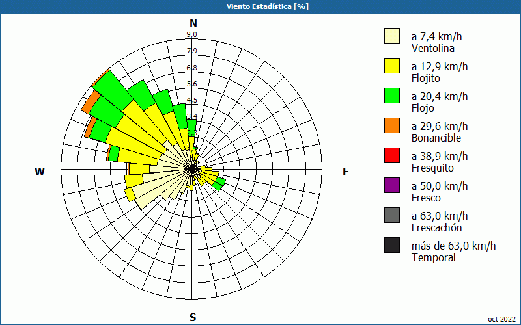The width and height of the screenshot is (521, 325).
Task: Click the 5,6 scale value
Action: pyautogui.click(x=191, y=84)
